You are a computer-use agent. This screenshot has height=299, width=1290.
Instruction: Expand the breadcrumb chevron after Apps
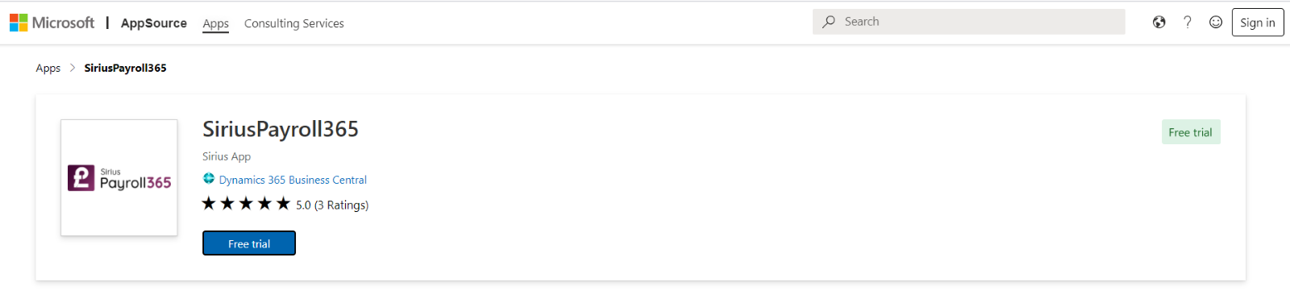73,68
